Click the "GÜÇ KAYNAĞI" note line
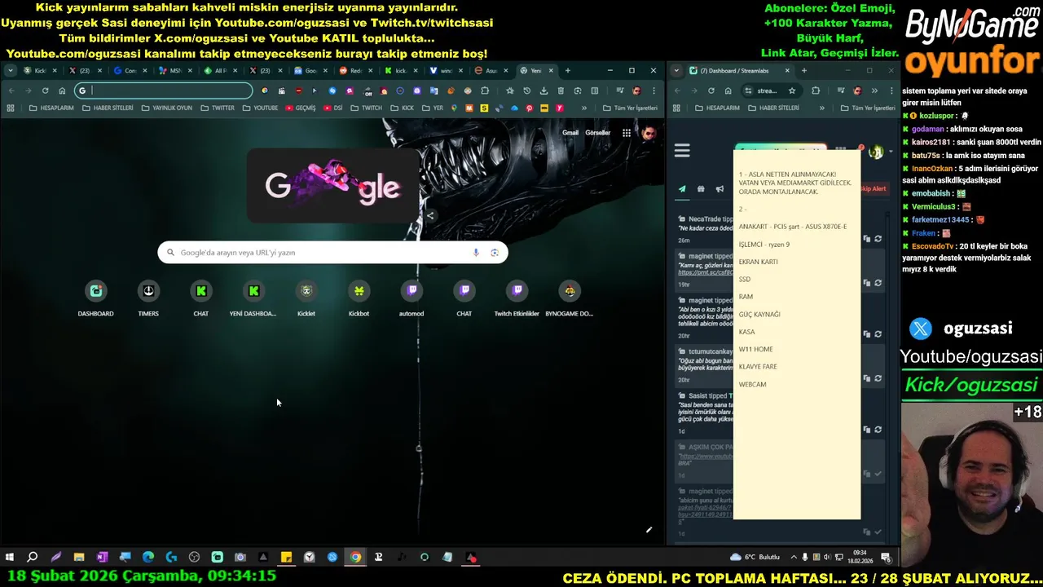The image size is (1043, 587). click(x=759, y=315)
